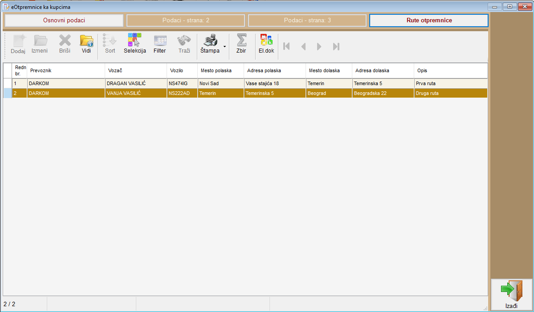Jump to the last record arrow
This screenshot has height=312, width=534.
pos(336,46)
